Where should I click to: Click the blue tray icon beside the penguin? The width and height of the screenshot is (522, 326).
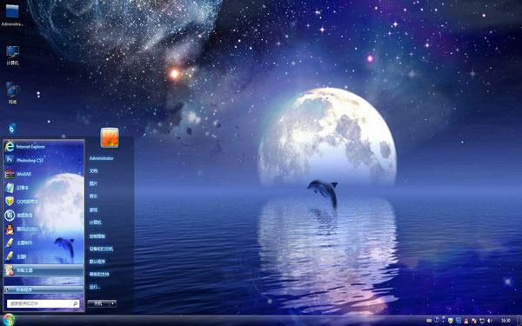(x=458, y=321)
